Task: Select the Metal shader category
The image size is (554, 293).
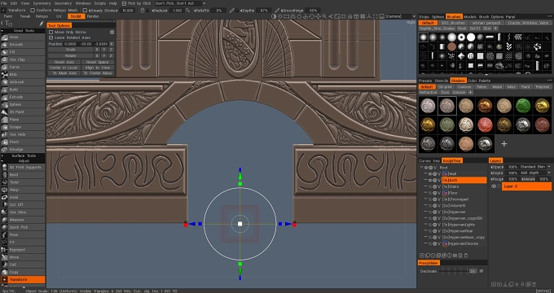Action: pos(497,87)
